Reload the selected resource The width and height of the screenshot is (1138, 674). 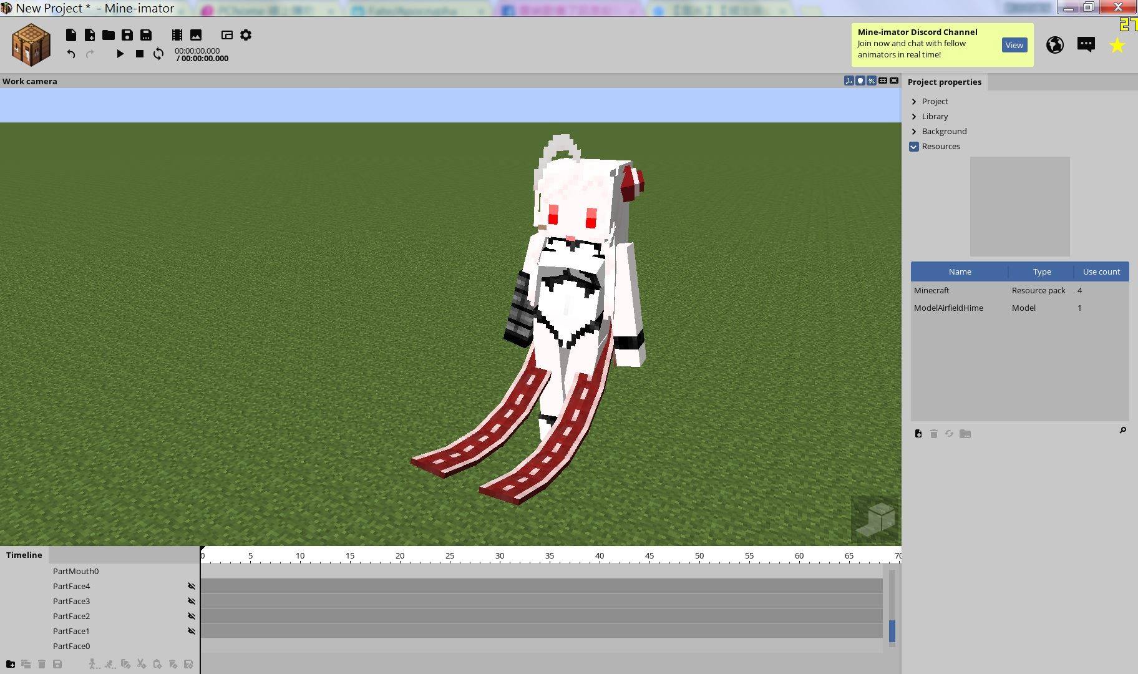pos(949,434)
